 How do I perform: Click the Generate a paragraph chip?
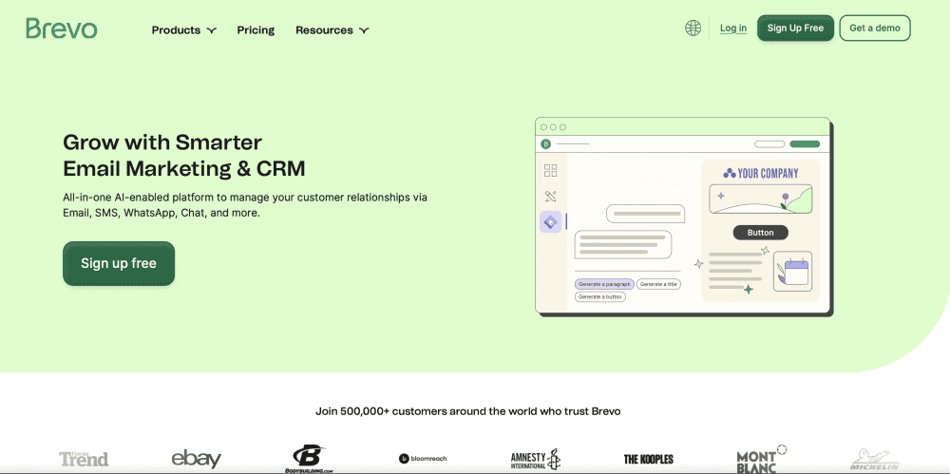[604, 284]
